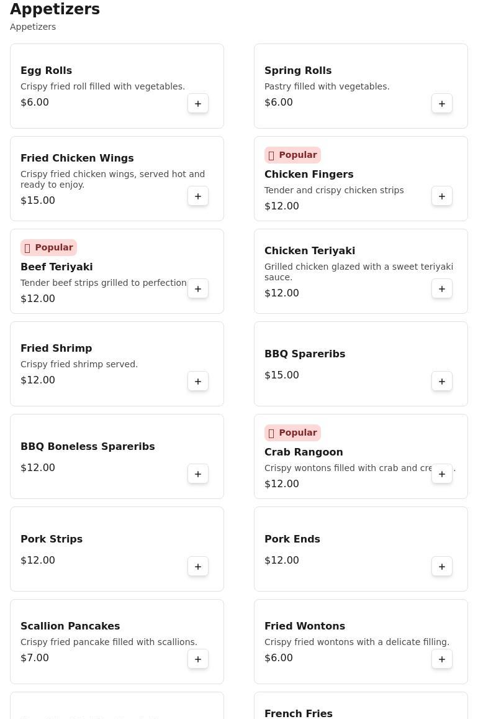Image resolution: width=478 pixels, height=719 pixels.
Task: Add Chicken Fingers using the plus button
Action: 442,196
